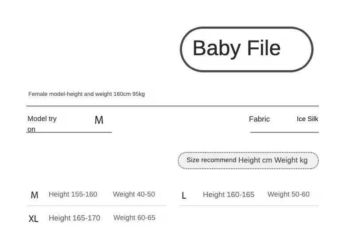Click the Size recommend Height Weight badge
Viewport: 350px width, 243px height.
248,160
